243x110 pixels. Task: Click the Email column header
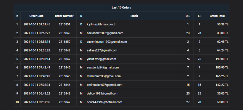tap(134, 16)
